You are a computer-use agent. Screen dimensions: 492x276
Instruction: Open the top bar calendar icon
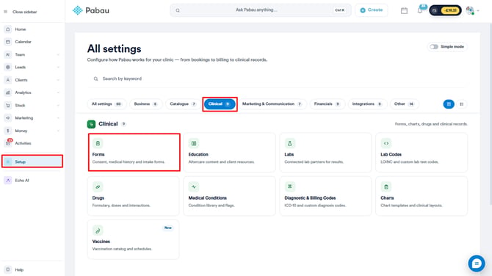pyautogui.click(x=404, y=10)
